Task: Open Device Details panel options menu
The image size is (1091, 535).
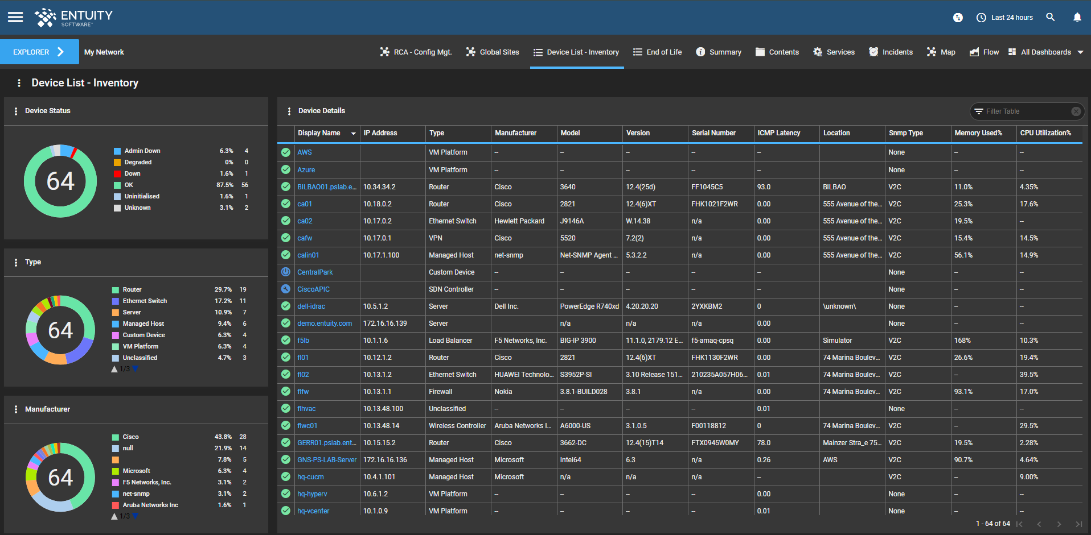Action: click(x=289, y=111)
